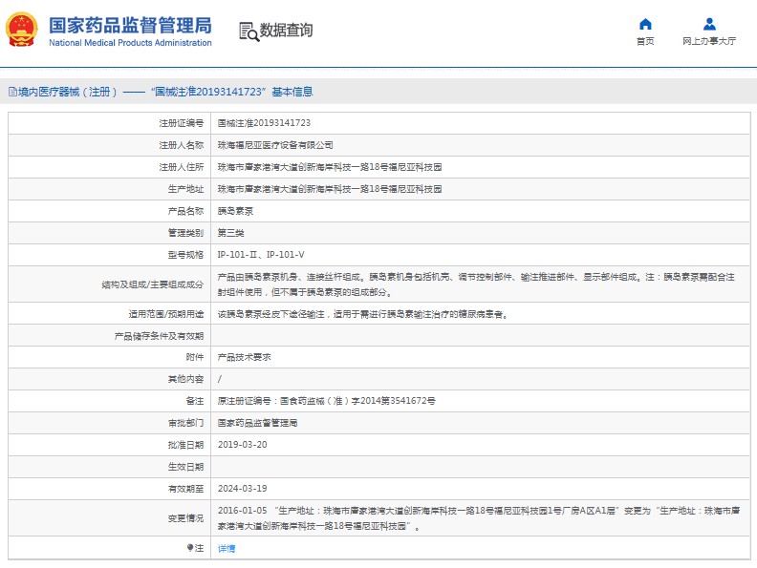Select registration number 国械注准20193141723 value
This screenshot has width=757, height=568.
[264, 123]
